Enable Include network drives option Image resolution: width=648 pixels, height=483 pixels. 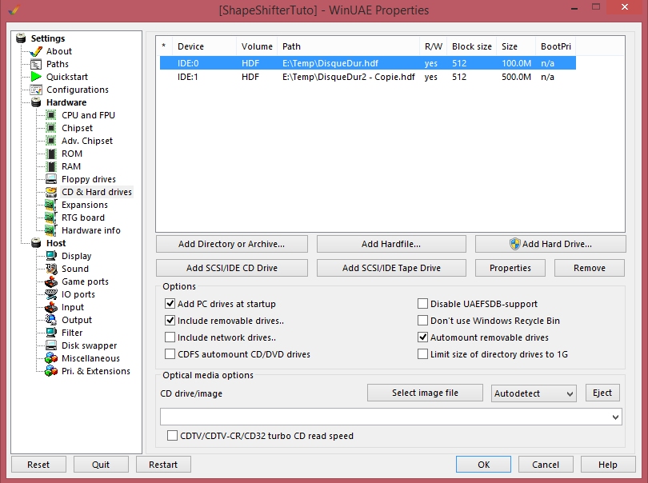click(x=170, y=337)
